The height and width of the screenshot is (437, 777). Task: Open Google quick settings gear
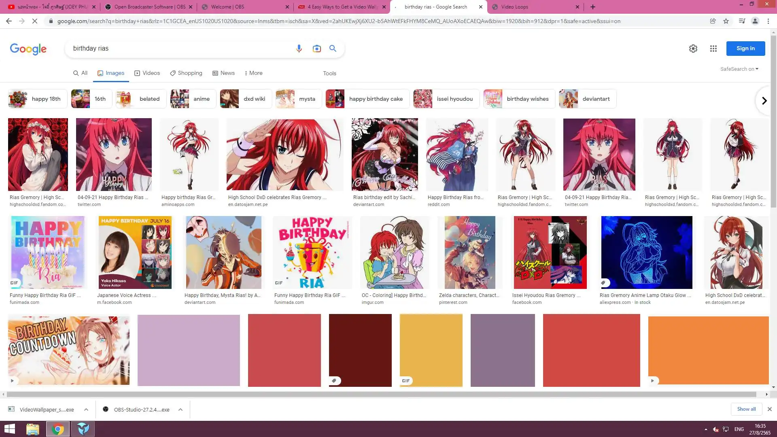tap(693, 49)
